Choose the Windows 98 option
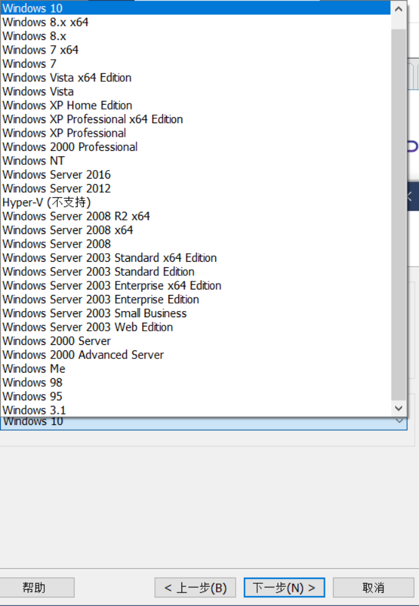The height and width of the screenshot is (606, 419). tap(196, 382)
